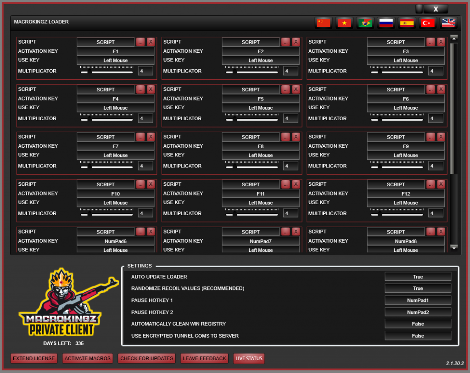Change the F1 activation key field
The width and height of the screenshot is (470, 373).
click(x=115, y=51)
